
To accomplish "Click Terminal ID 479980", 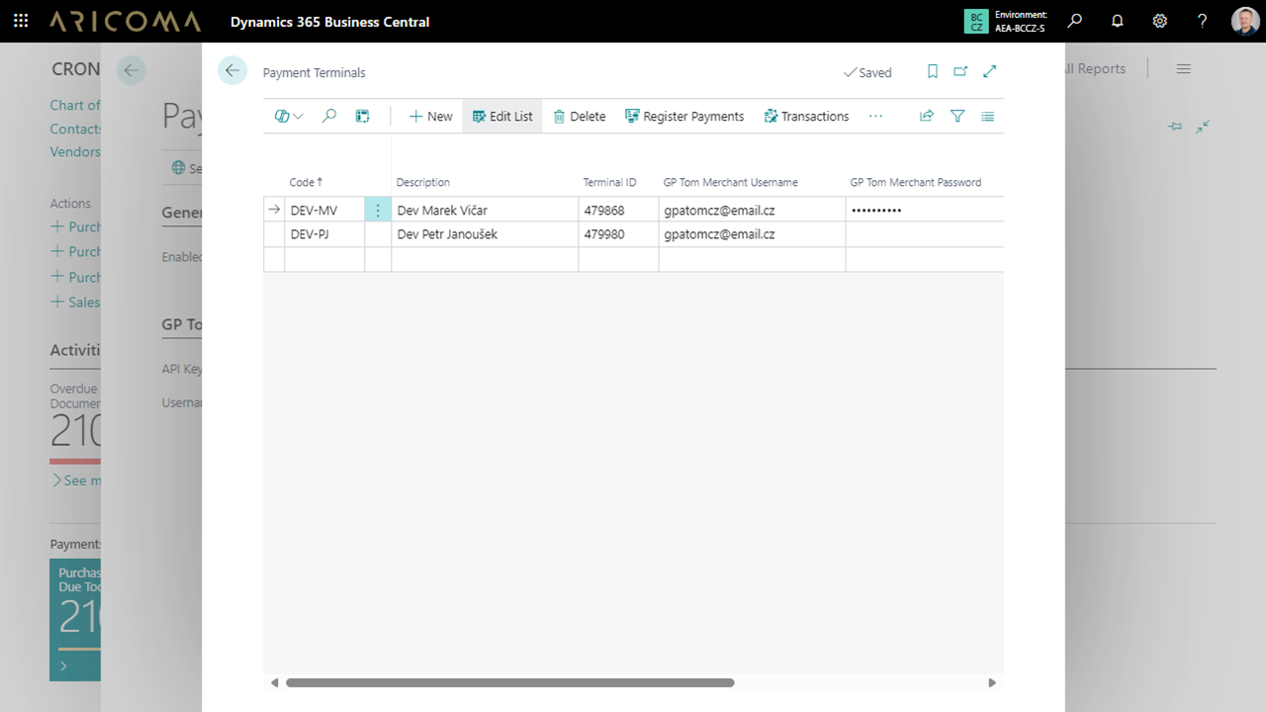I will click(618, 234).
